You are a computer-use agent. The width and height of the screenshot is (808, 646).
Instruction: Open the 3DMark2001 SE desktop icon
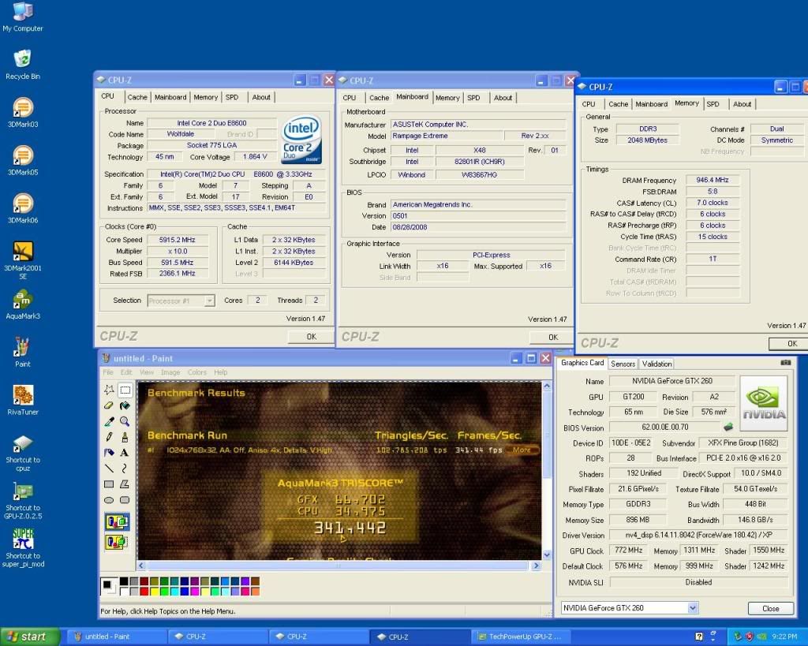pos(23,260)
